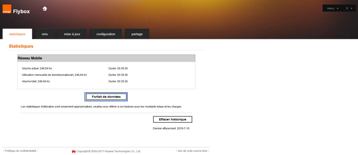
Task: Open the mise à jour tab
Action: coord(72,34)
